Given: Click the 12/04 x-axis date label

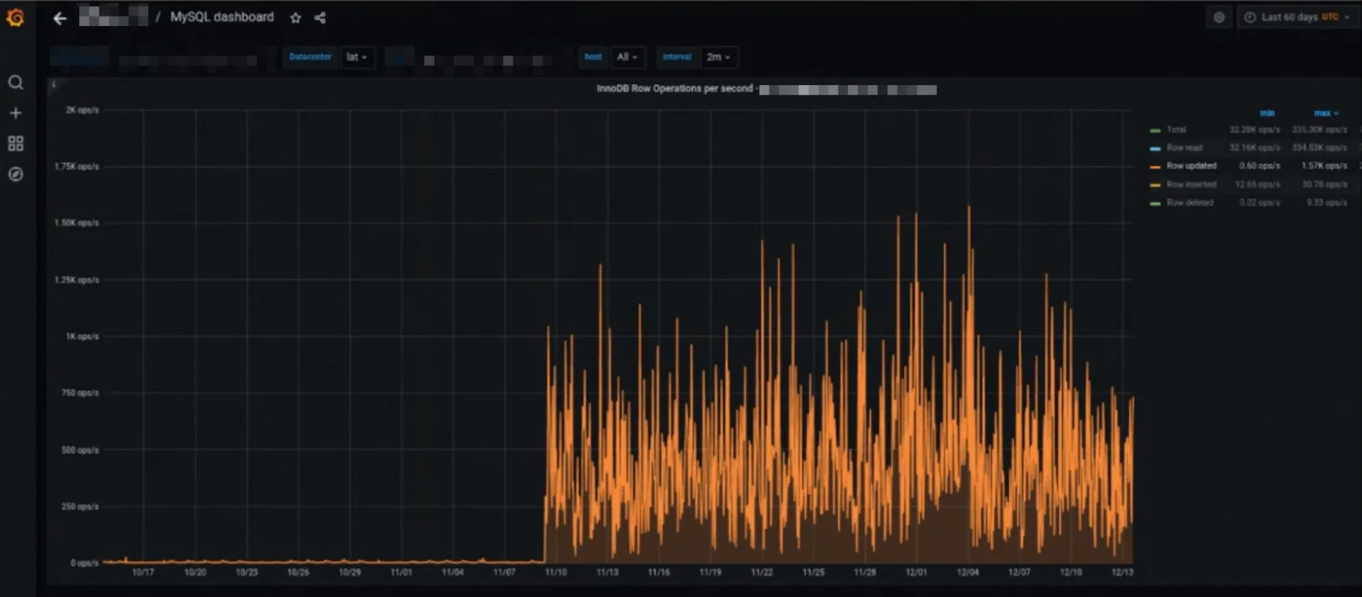Looking at the screenshot, I should tap(968, 572).
